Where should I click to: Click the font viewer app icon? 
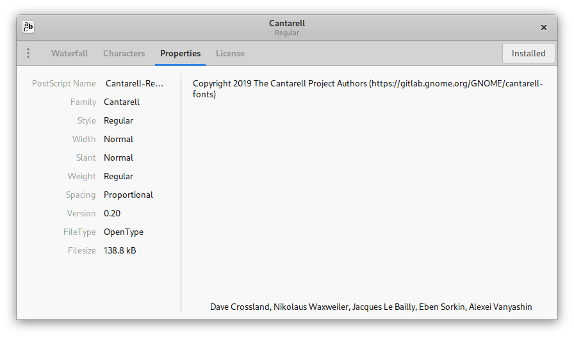[28, 27]
